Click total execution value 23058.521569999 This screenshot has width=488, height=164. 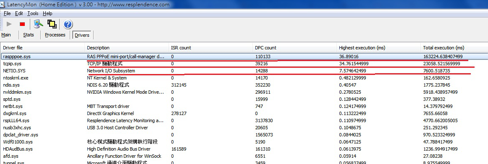[442, 64]
